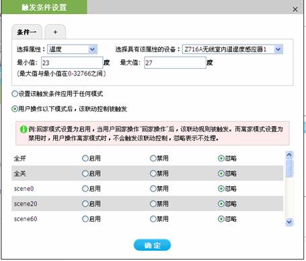Click the mode list scrollbar thumb

(289, 168)
